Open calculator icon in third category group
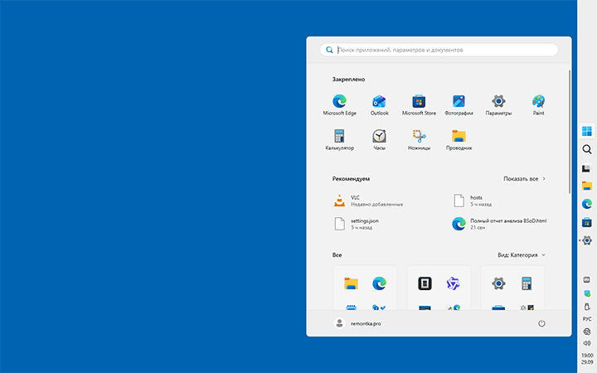This screenshot has width=597, height=373. 527,283
